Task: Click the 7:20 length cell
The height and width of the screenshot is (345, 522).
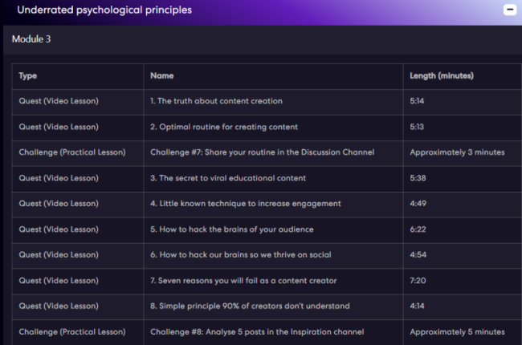Action: coord(420,281)
